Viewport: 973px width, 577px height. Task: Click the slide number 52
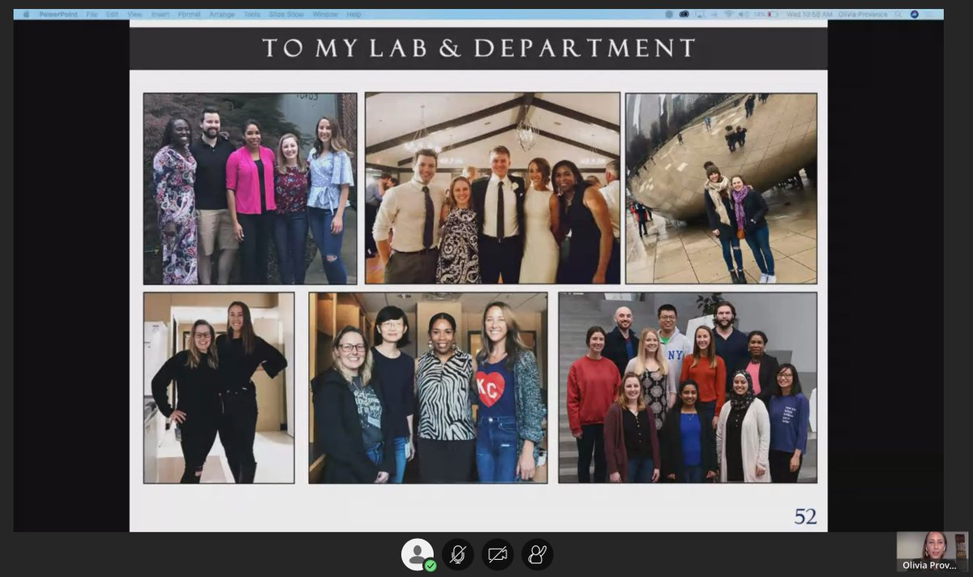pos(805,516)
